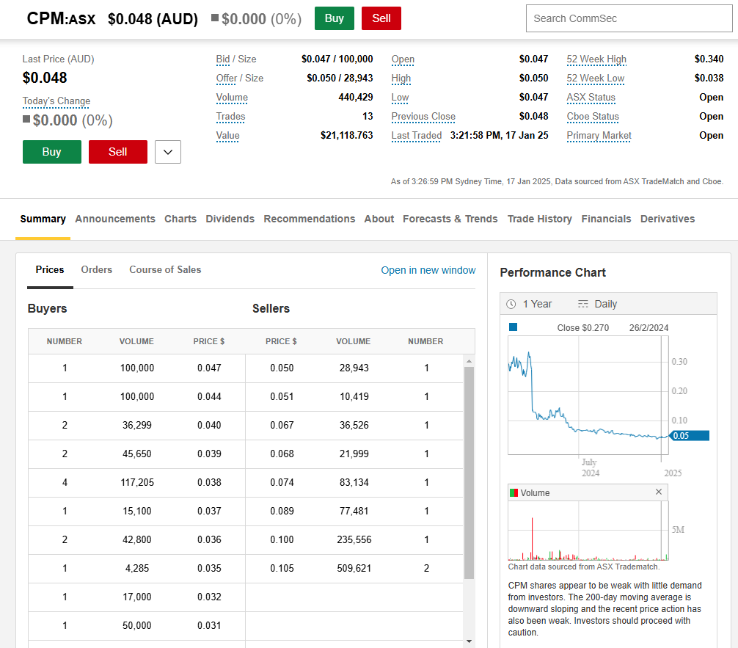Switch to the Charts tab
The height and width of the screenshot is (648, 738).
click(180, 219)
